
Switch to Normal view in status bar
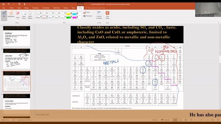[175, 120]
